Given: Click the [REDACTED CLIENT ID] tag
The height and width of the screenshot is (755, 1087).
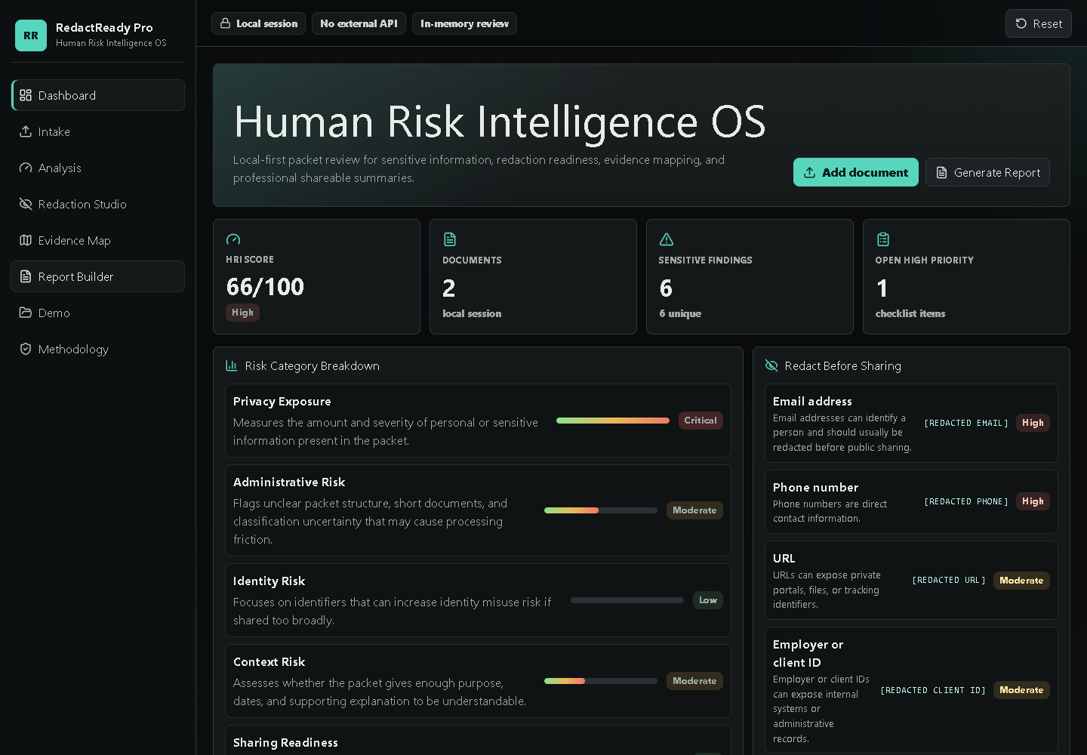Looking at the screenshot, I should (x=933, y=690).
